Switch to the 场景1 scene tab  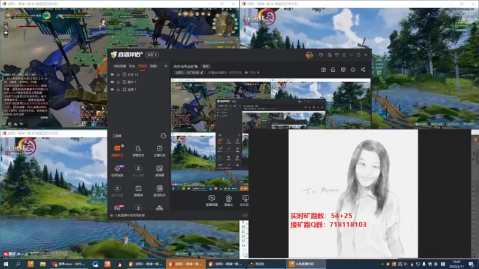click(154, 66)
